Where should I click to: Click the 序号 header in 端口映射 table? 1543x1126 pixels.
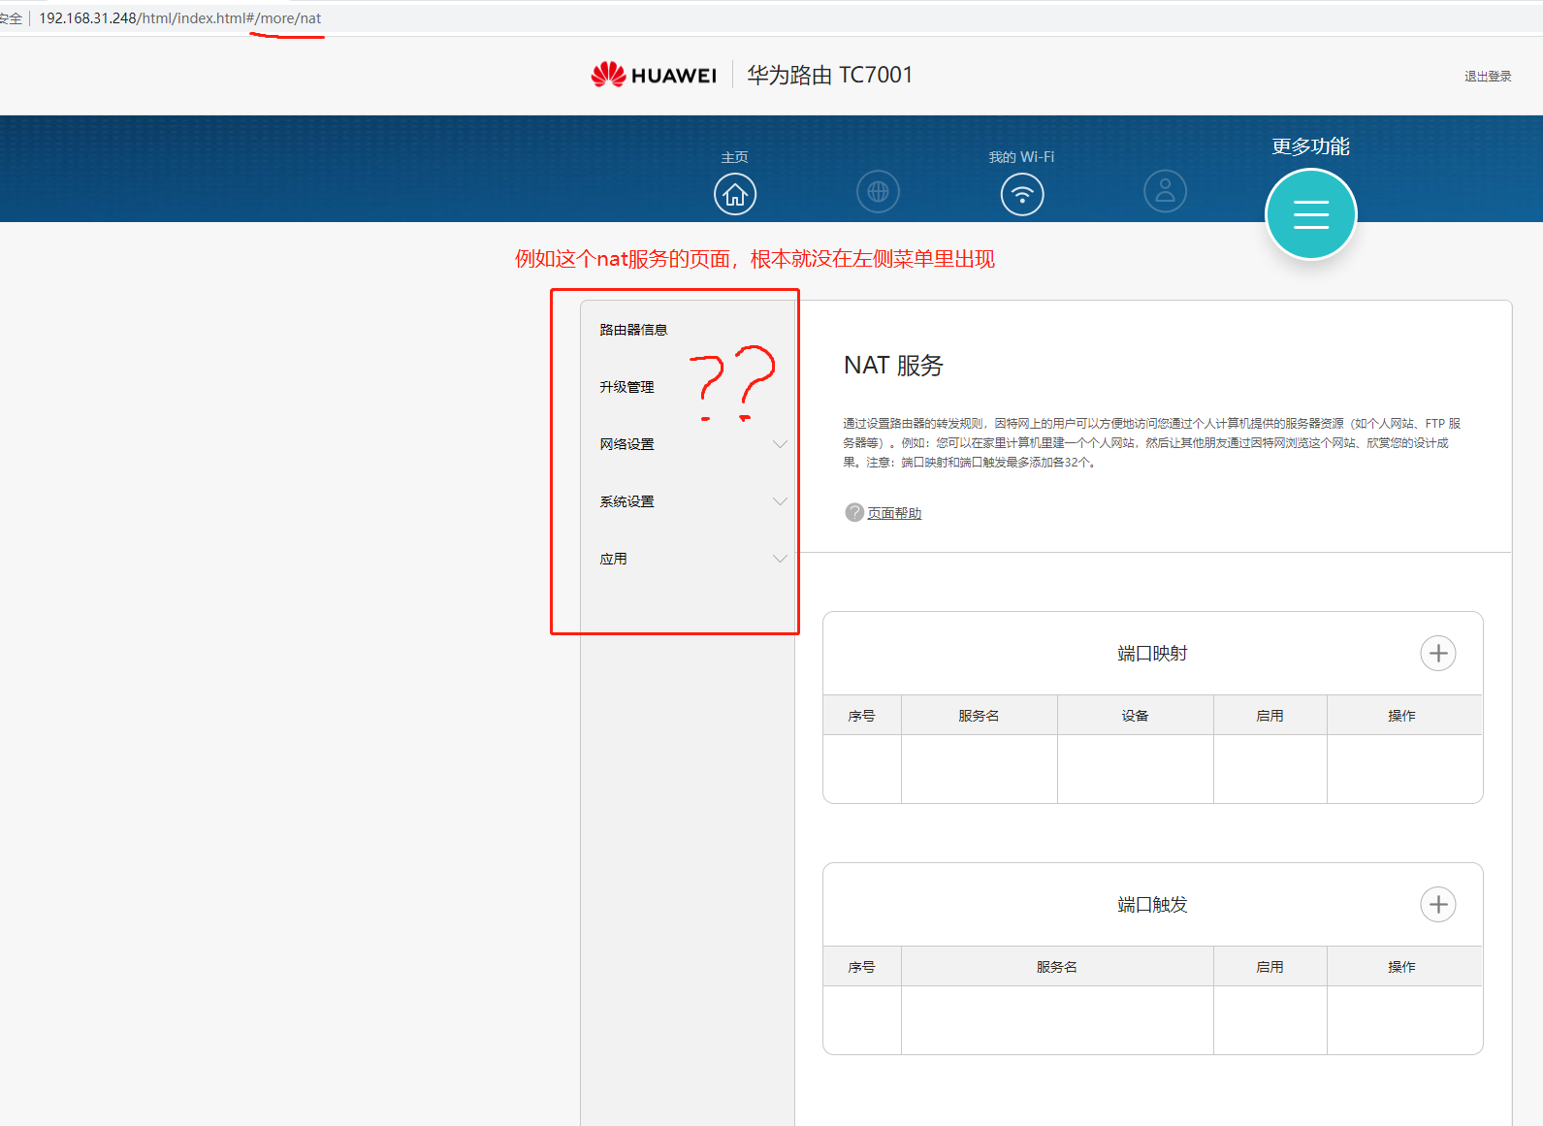click(861, 716)
